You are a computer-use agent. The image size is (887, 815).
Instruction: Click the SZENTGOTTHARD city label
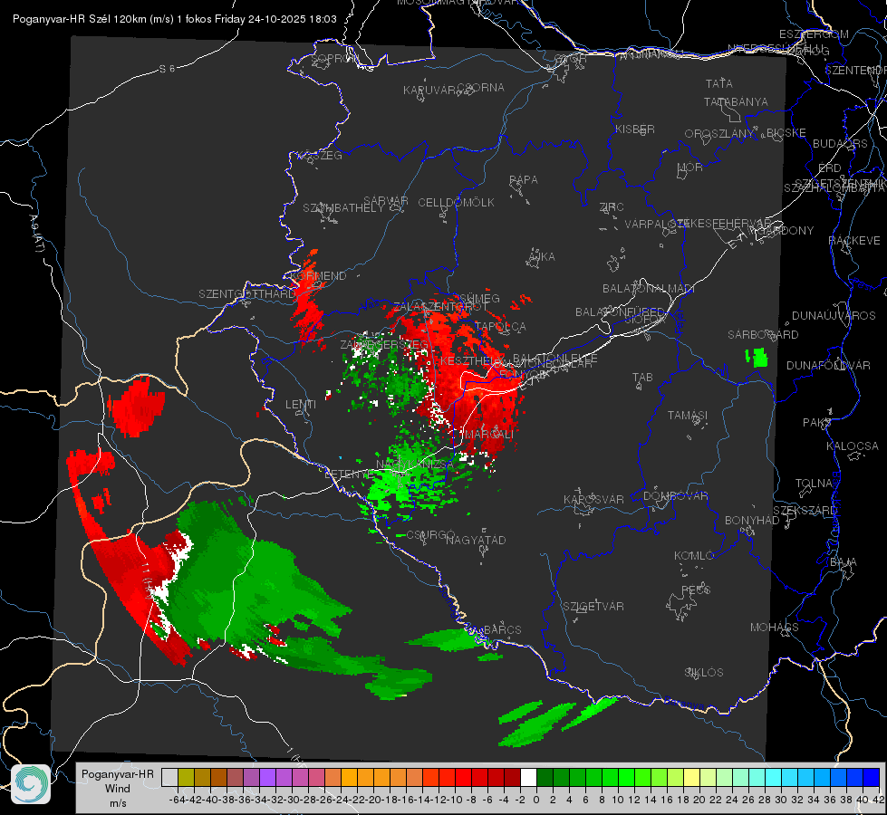(246, 294)
